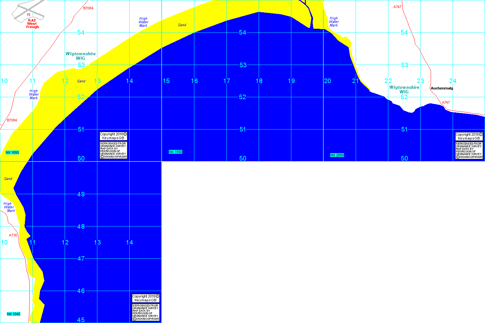Click Crown Copyright notice below the A747 road
The width and height of the screenshot is (485, 323).
(469, 150)
